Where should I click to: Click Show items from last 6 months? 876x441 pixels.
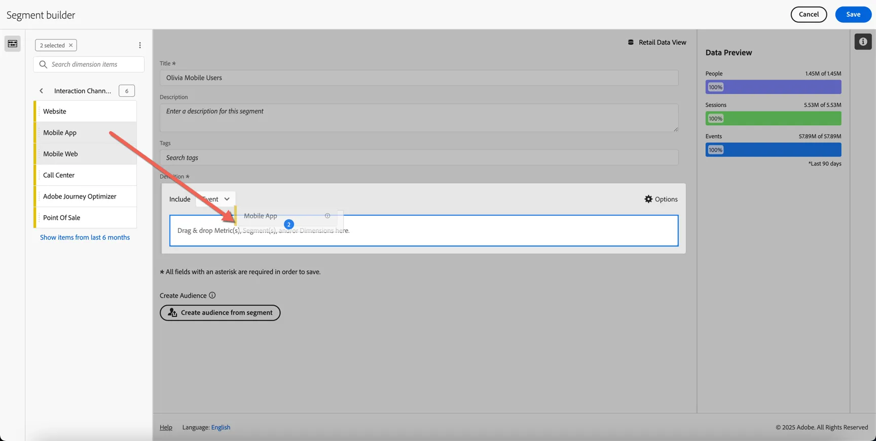(x=85, y=237)
